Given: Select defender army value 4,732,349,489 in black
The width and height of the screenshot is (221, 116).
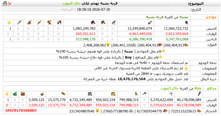Looking at the screenshot, I should pyautogui.click(x=81, y=100).
